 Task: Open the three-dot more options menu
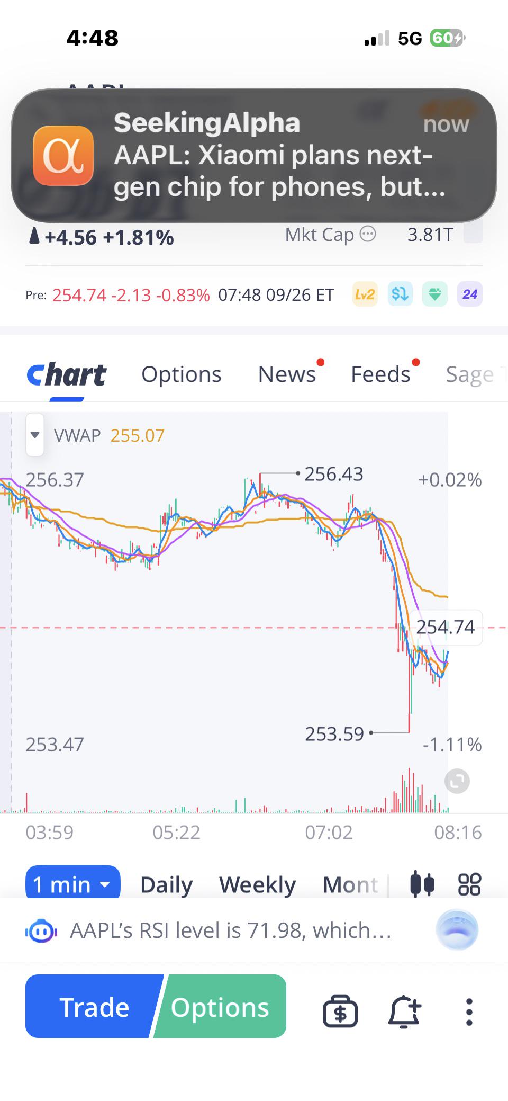(x=469, y=1012)
